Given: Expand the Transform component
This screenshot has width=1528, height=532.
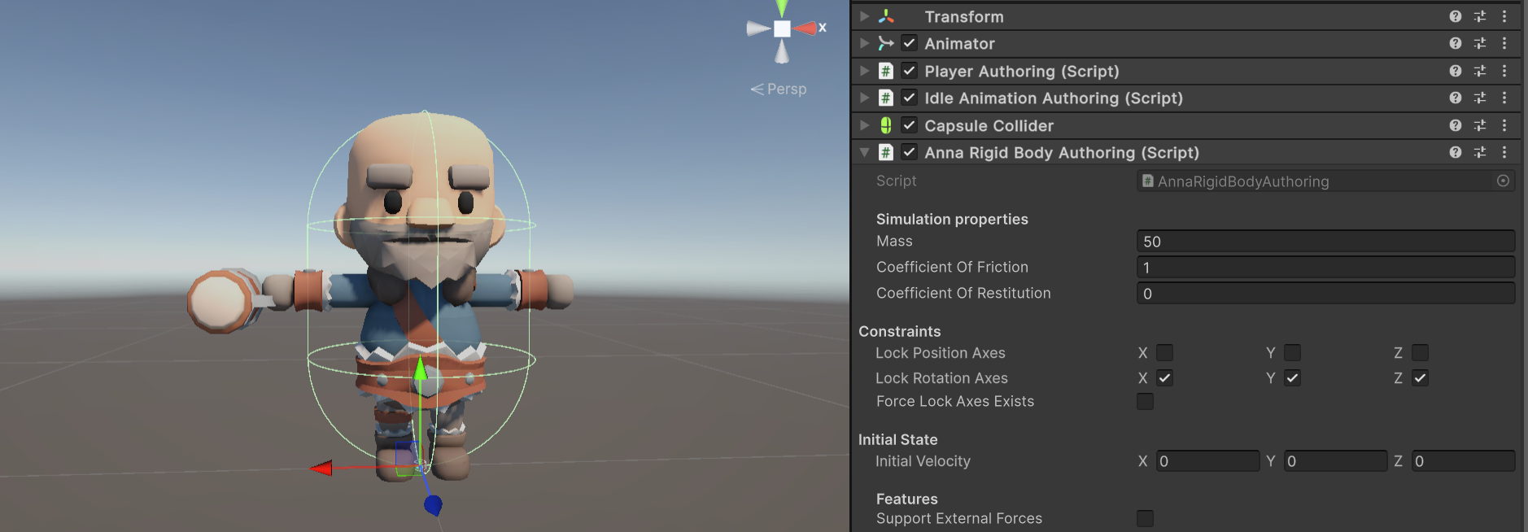Looking at the screenshot, I should [865, 16].
